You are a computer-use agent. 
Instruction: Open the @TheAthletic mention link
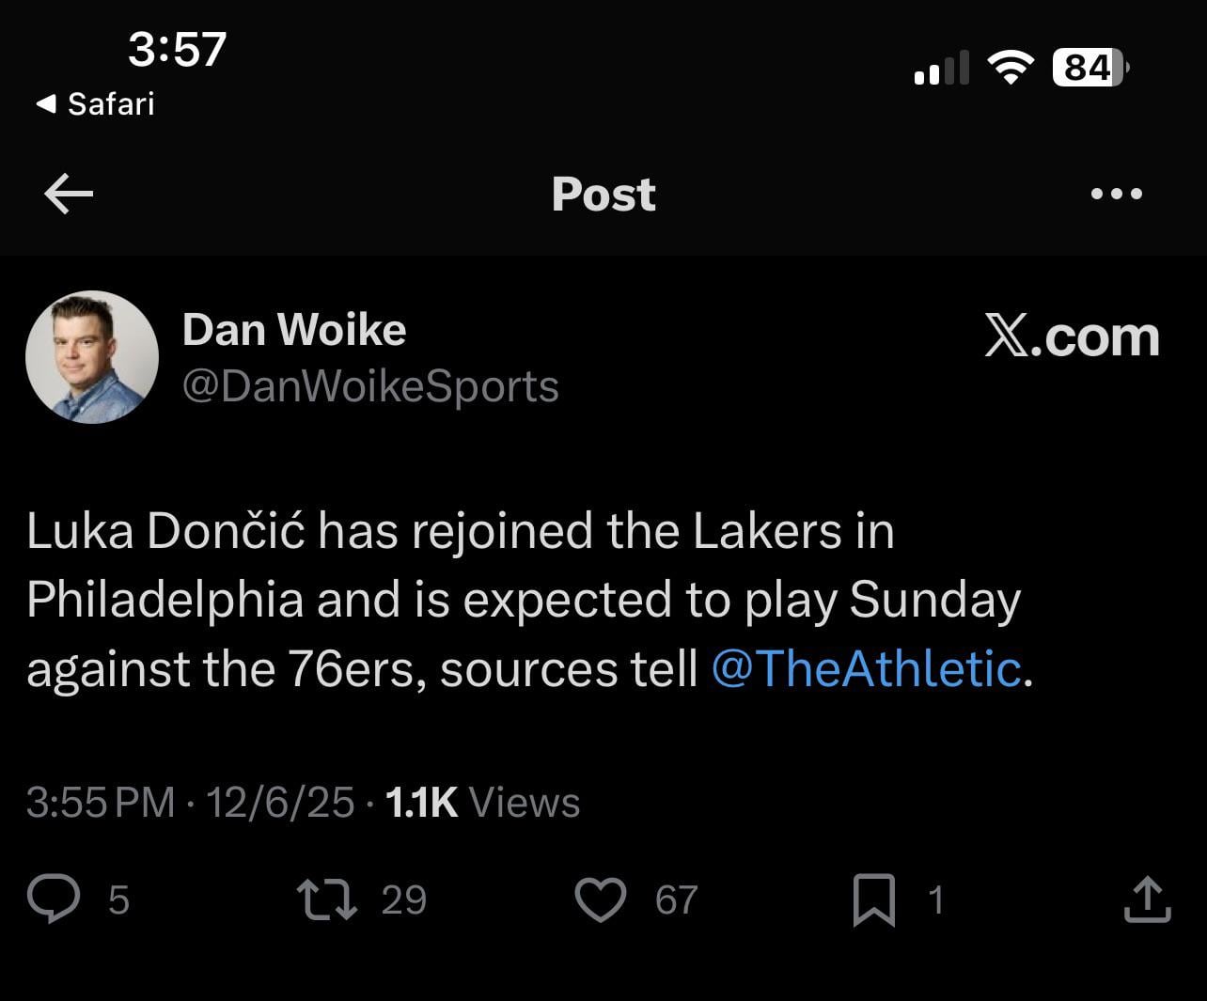click(x=866, y=669)
